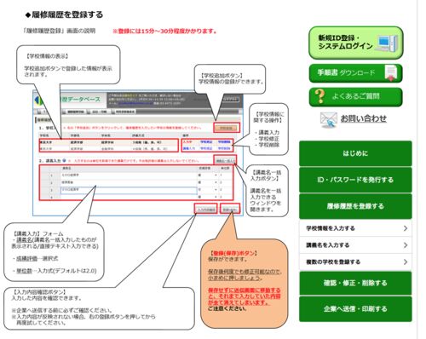Viewport: 426px width, 339px height.
Task: Click the 【学校情報の表示】 callout text
Action: [47, 56]
